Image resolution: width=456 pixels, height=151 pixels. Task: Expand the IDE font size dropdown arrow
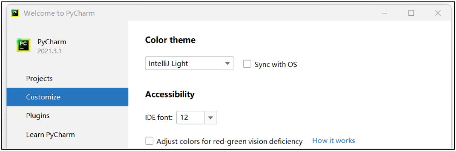(x=211, y=118)
